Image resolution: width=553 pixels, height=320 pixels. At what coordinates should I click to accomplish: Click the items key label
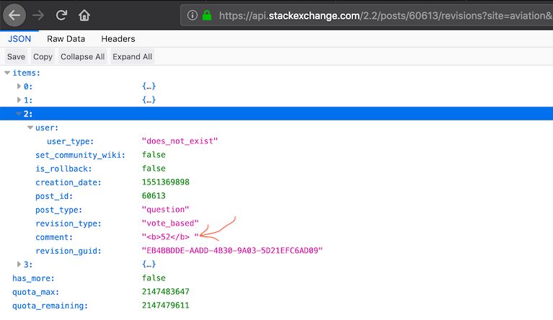click(26, 73)
